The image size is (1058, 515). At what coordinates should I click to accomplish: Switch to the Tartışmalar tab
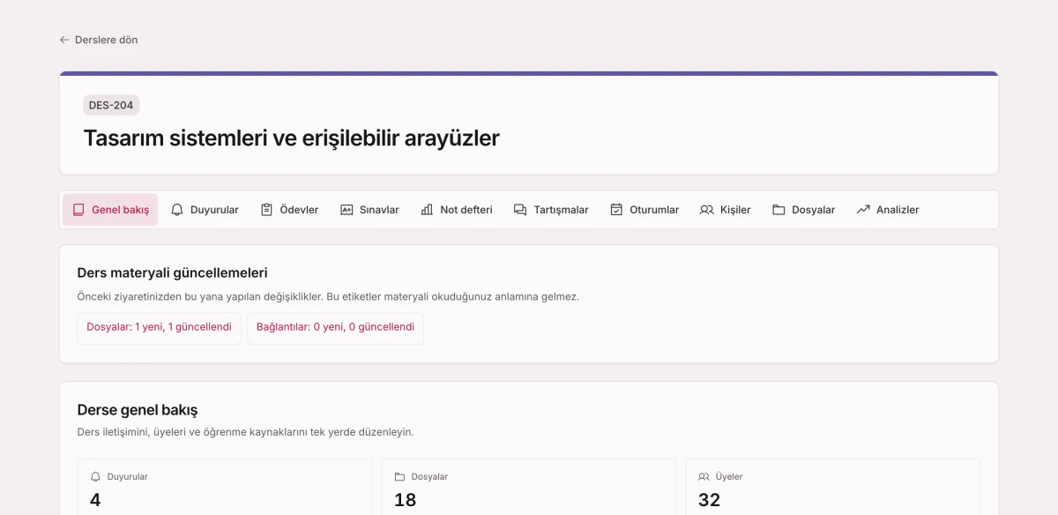tap(551, 210)
